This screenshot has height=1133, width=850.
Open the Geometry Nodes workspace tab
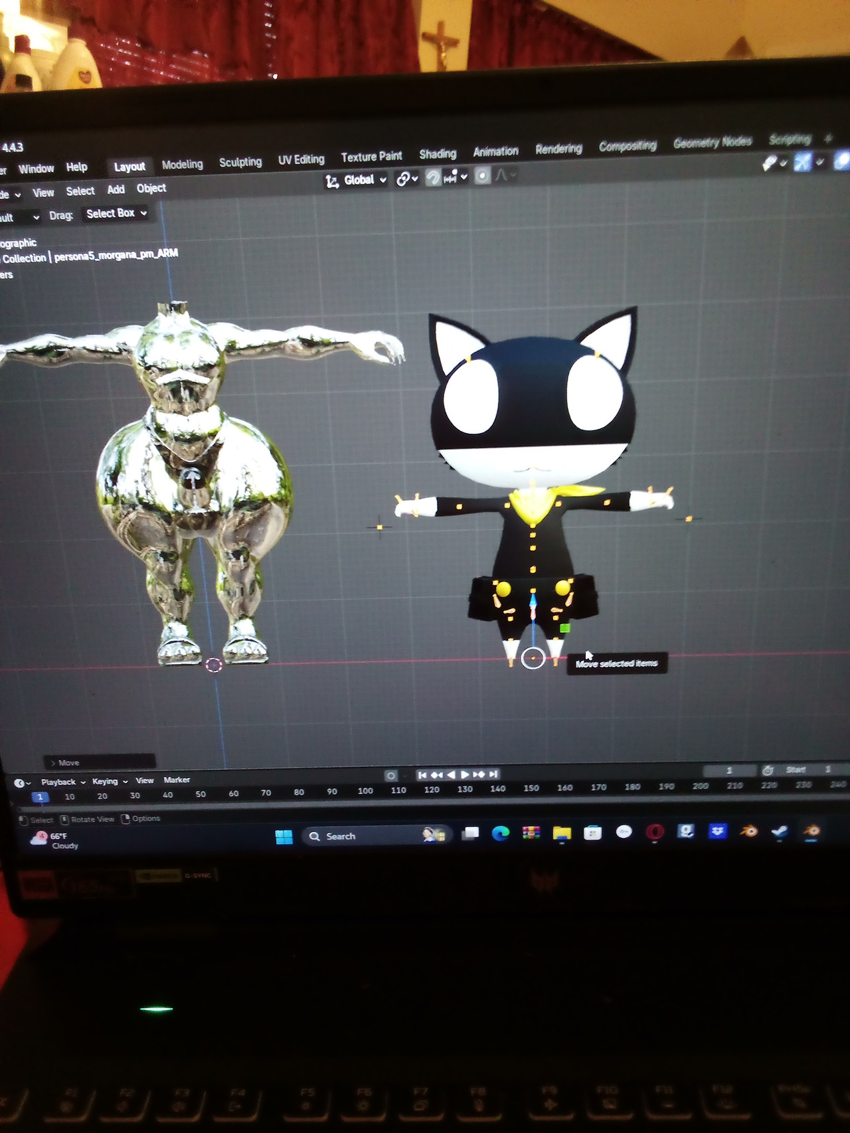click(x=713, y=142)
